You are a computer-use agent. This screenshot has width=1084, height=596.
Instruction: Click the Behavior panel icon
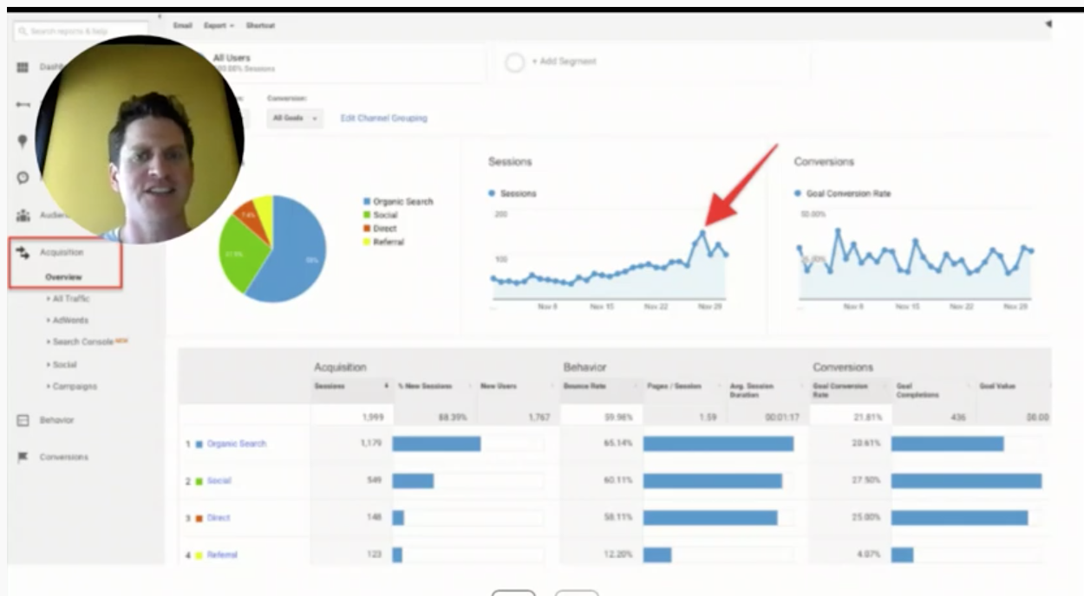click(23, 420)
